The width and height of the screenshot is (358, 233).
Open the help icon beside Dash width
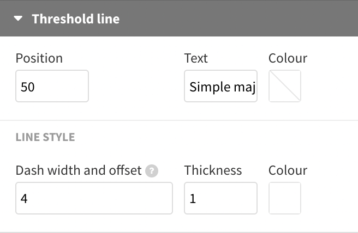[x=152, y=171]
